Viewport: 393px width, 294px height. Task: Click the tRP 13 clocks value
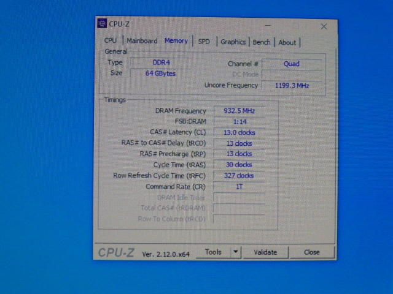(239, 154)
